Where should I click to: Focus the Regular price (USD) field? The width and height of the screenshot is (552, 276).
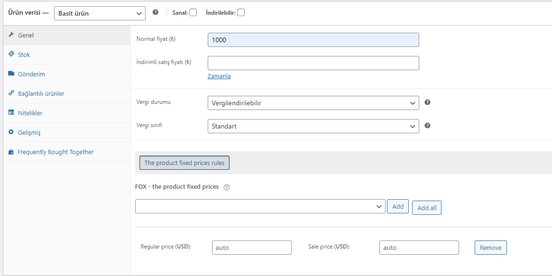point(252,248)
